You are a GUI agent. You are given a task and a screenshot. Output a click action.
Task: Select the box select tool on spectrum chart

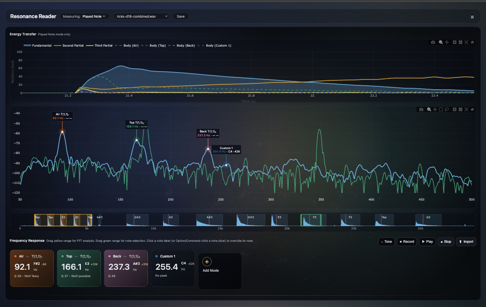click(441, 109)
